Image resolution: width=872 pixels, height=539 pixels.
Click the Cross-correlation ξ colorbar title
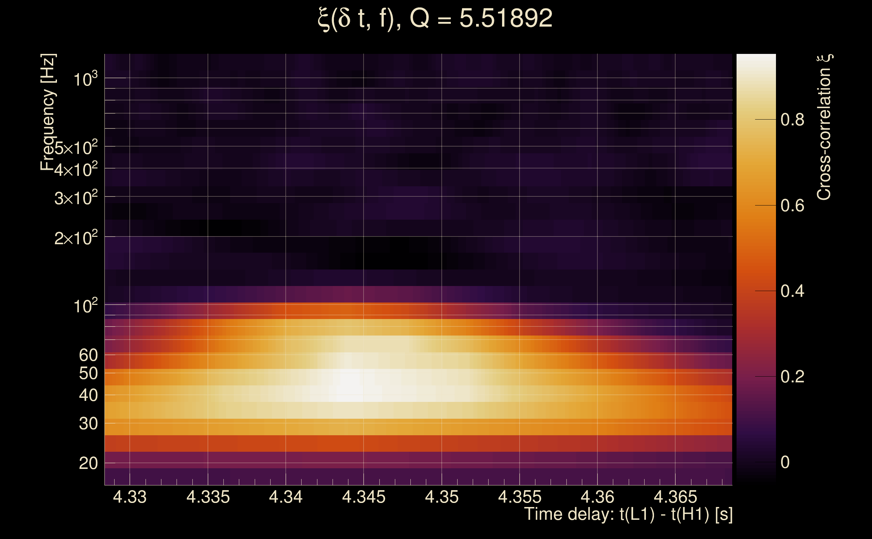[824, 127]
